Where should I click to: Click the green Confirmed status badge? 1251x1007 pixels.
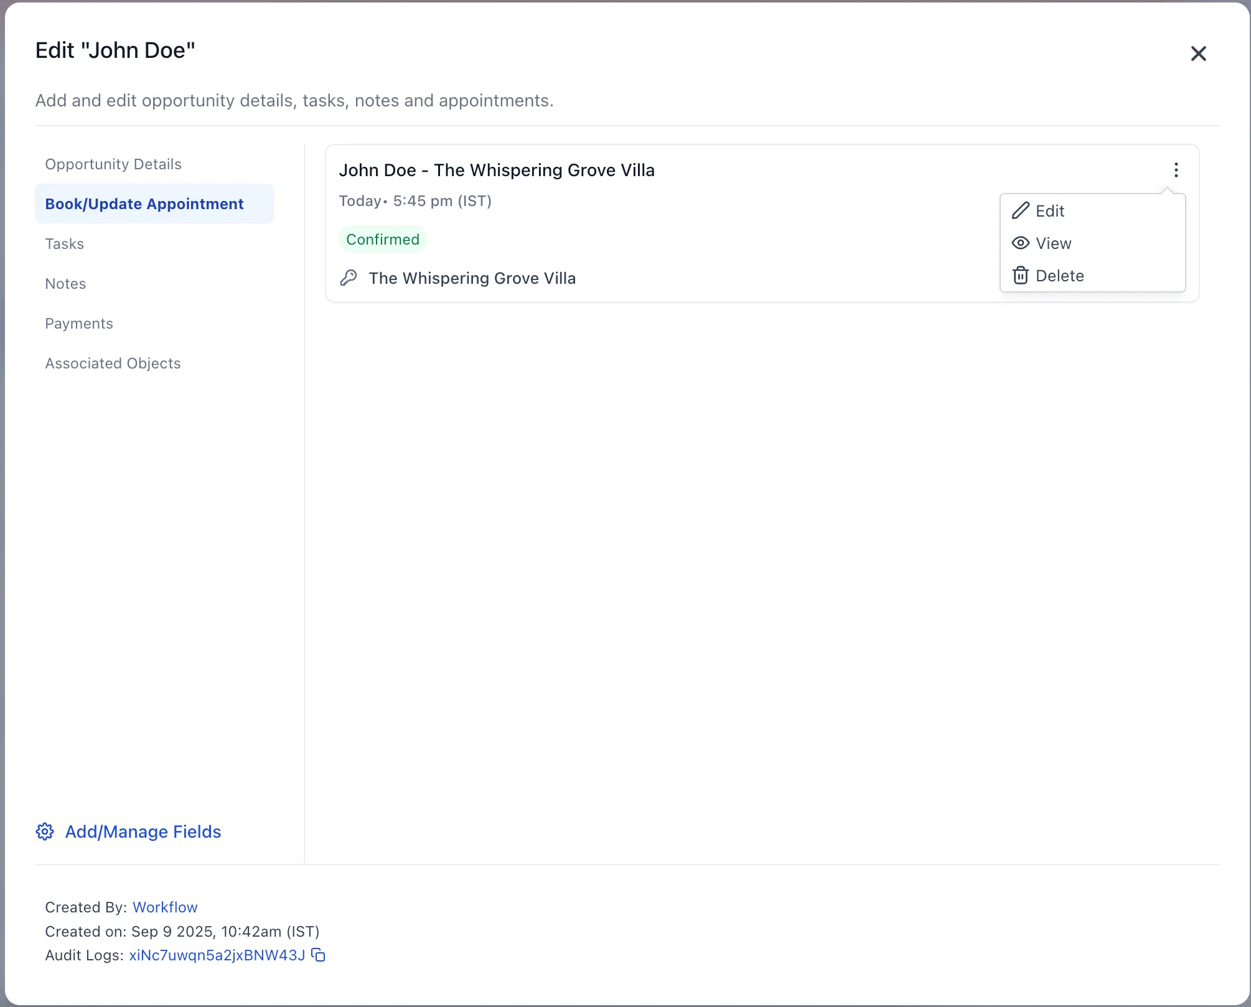tap(382, 238)
